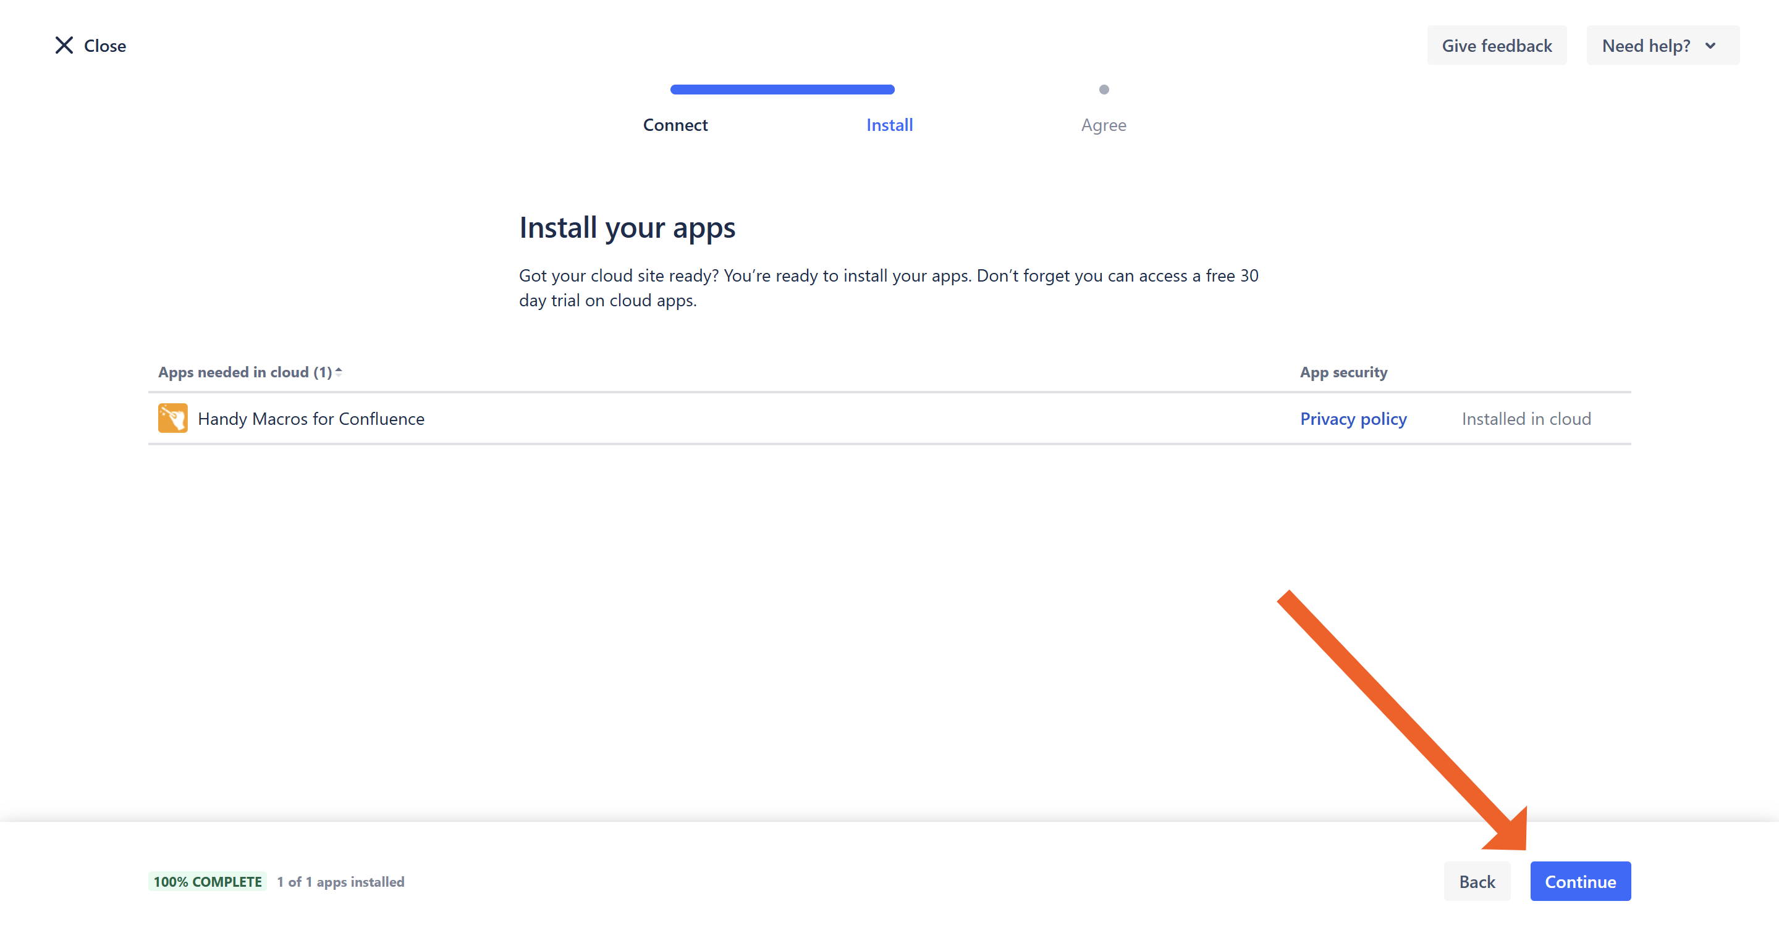
Task: Open the Privacy policy link
Action: pyautogui.click(x=1353, y=419)
